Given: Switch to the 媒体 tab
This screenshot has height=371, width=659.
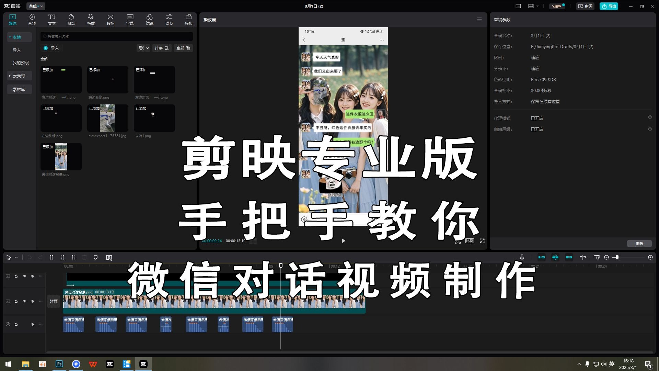Looking at the screenshot, I should coord(13,20).
